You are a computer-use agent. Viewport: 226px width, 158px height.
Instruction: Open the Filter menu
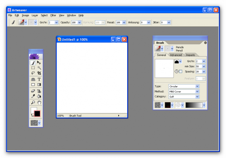point(53,15)
